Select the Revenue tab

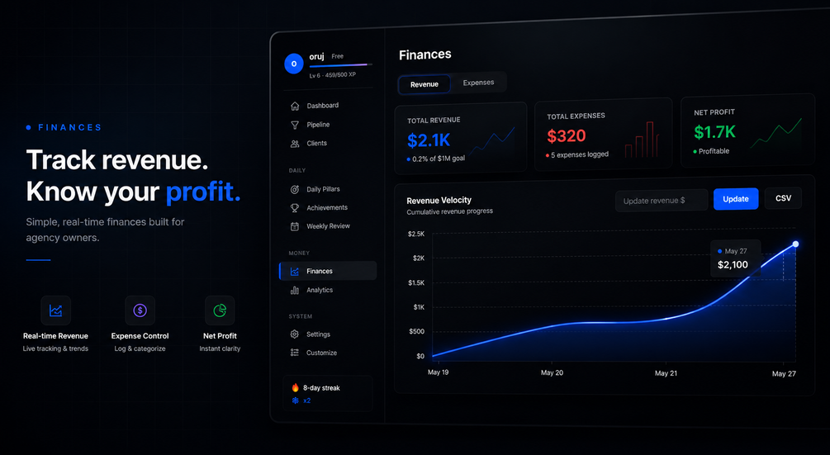[x=424, y=84]
